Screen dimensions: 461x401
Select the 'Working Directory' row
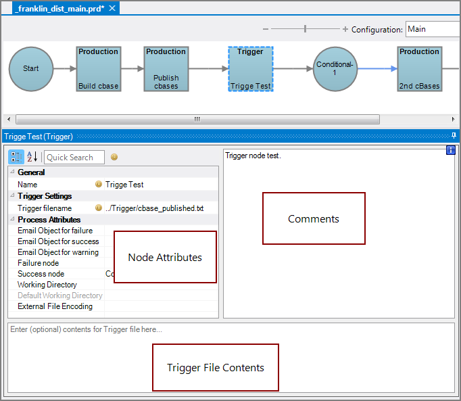(113, 285)
